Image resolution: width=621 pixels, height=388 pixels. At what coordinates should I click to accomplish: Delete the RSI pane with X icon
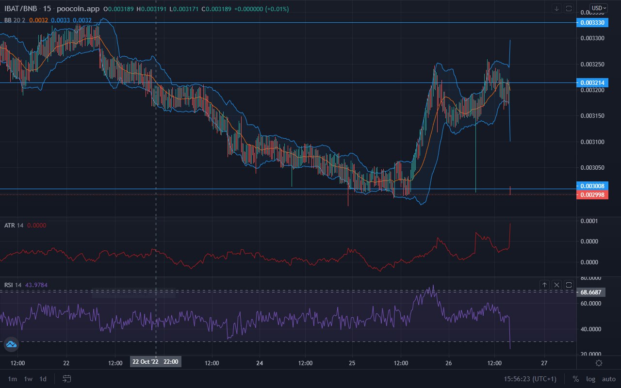tap(556, 285)
